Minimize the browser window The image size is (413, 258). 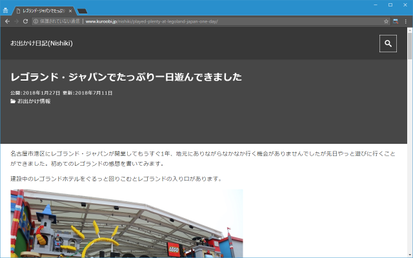[x=376, y=5]
